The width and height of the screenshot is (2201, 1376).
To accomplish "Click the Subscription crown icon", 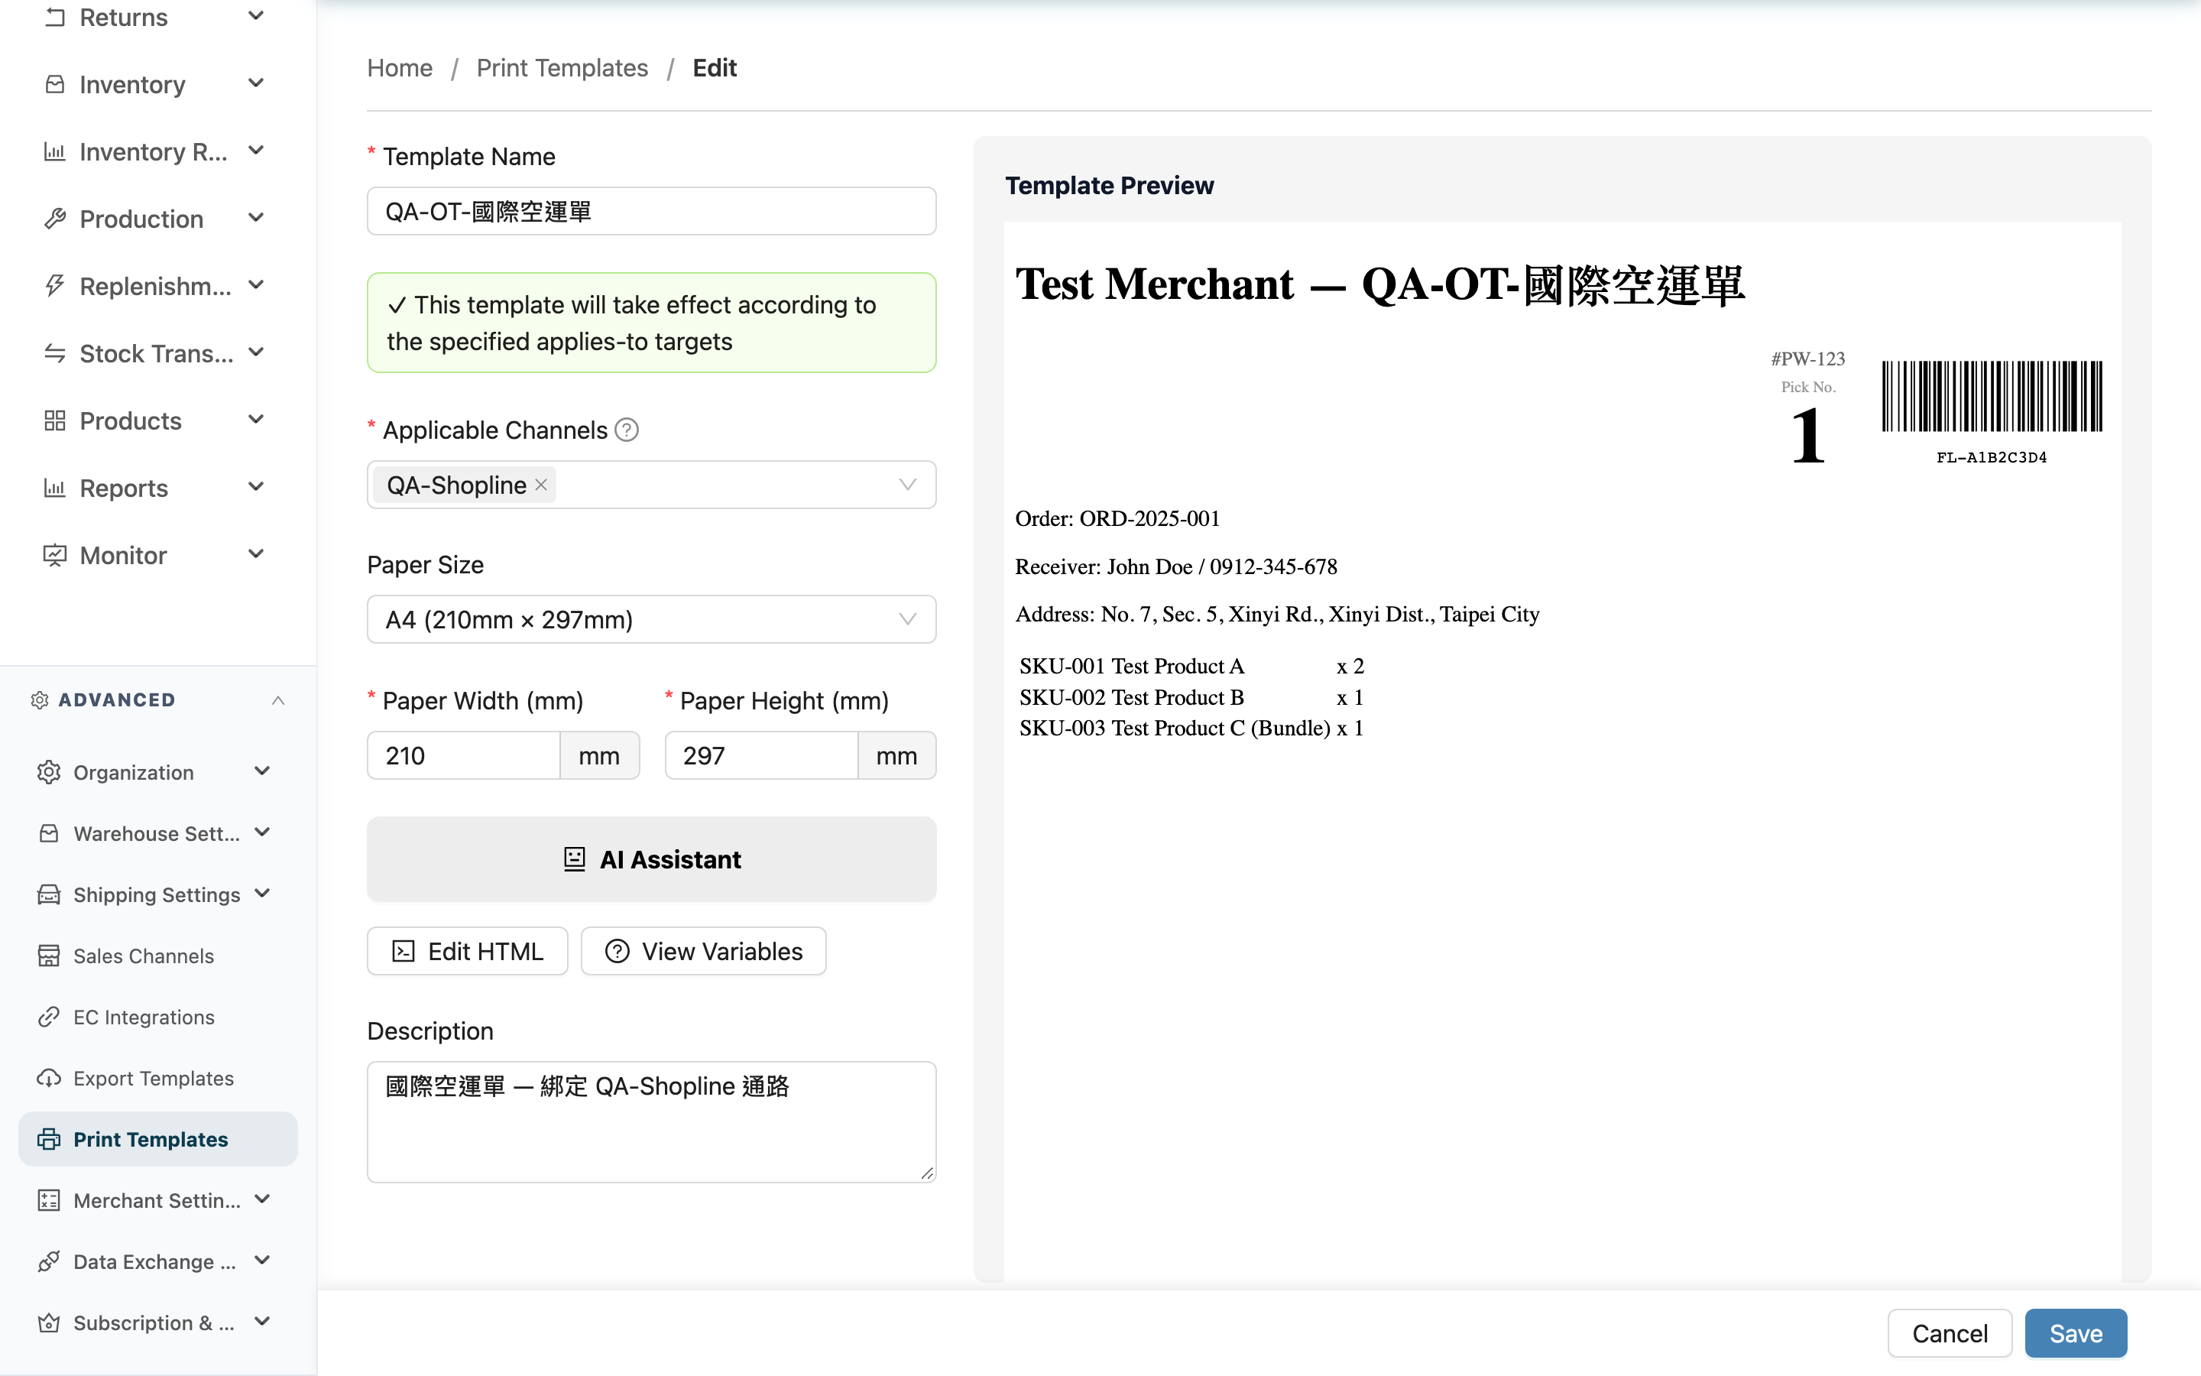I will point(49,1322).
